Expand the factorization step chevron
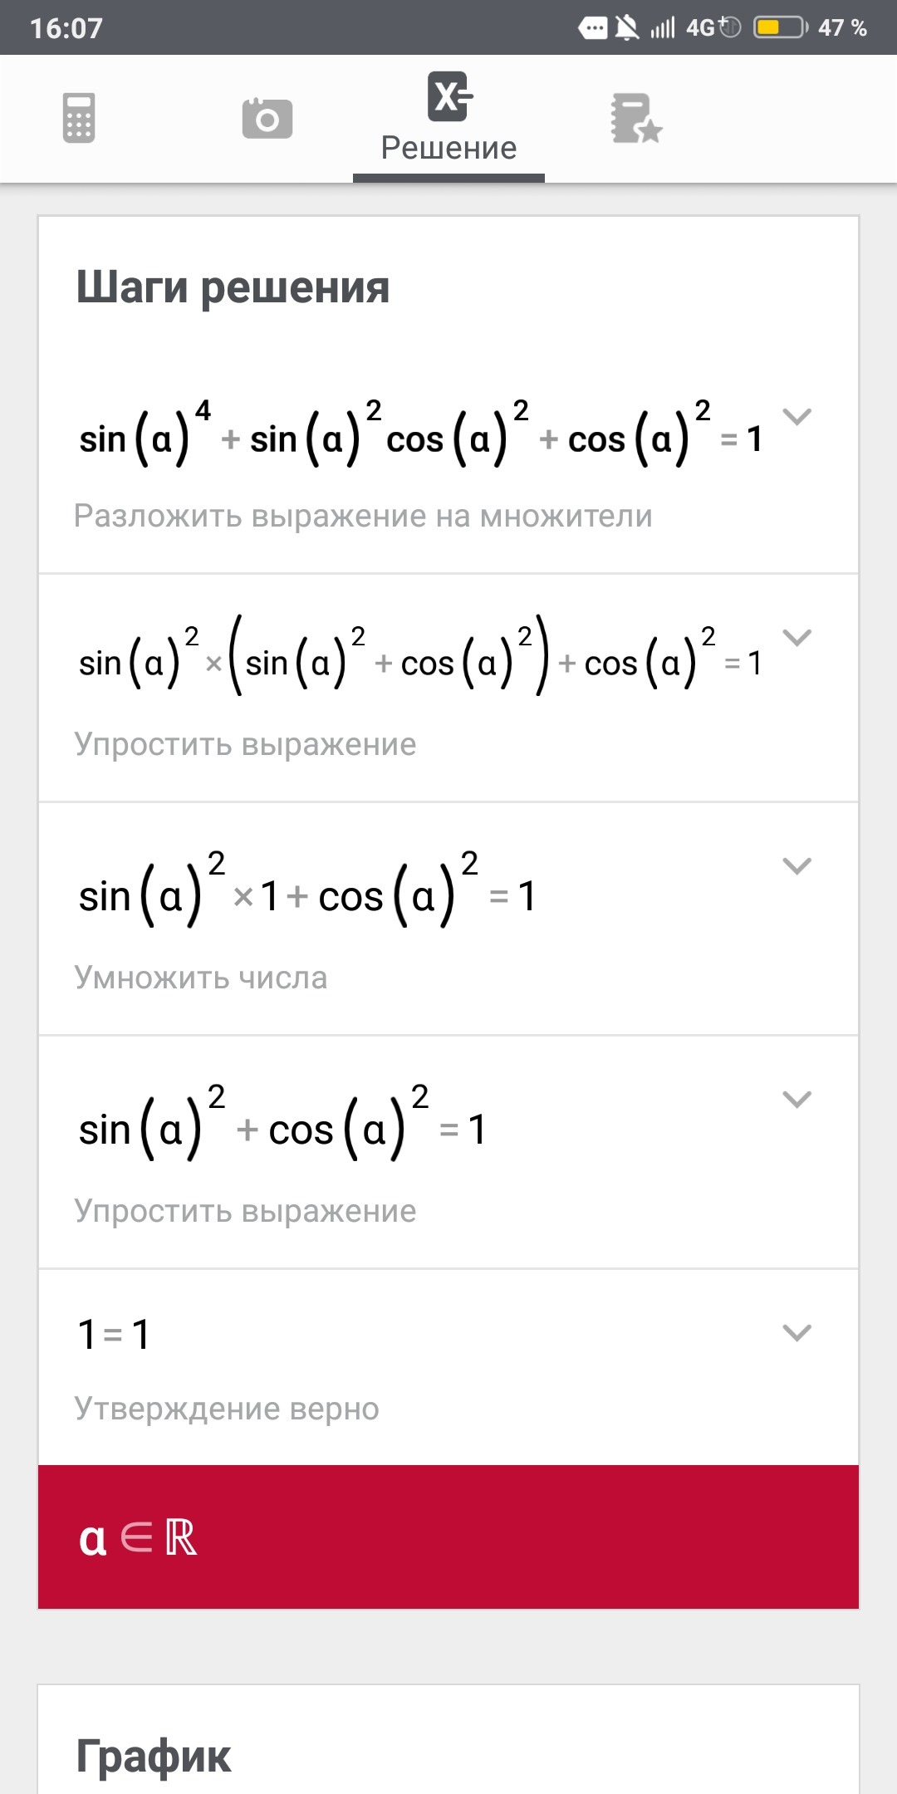Image resolution: width=897 pixels, height=1794 pixels. point(797,416)
